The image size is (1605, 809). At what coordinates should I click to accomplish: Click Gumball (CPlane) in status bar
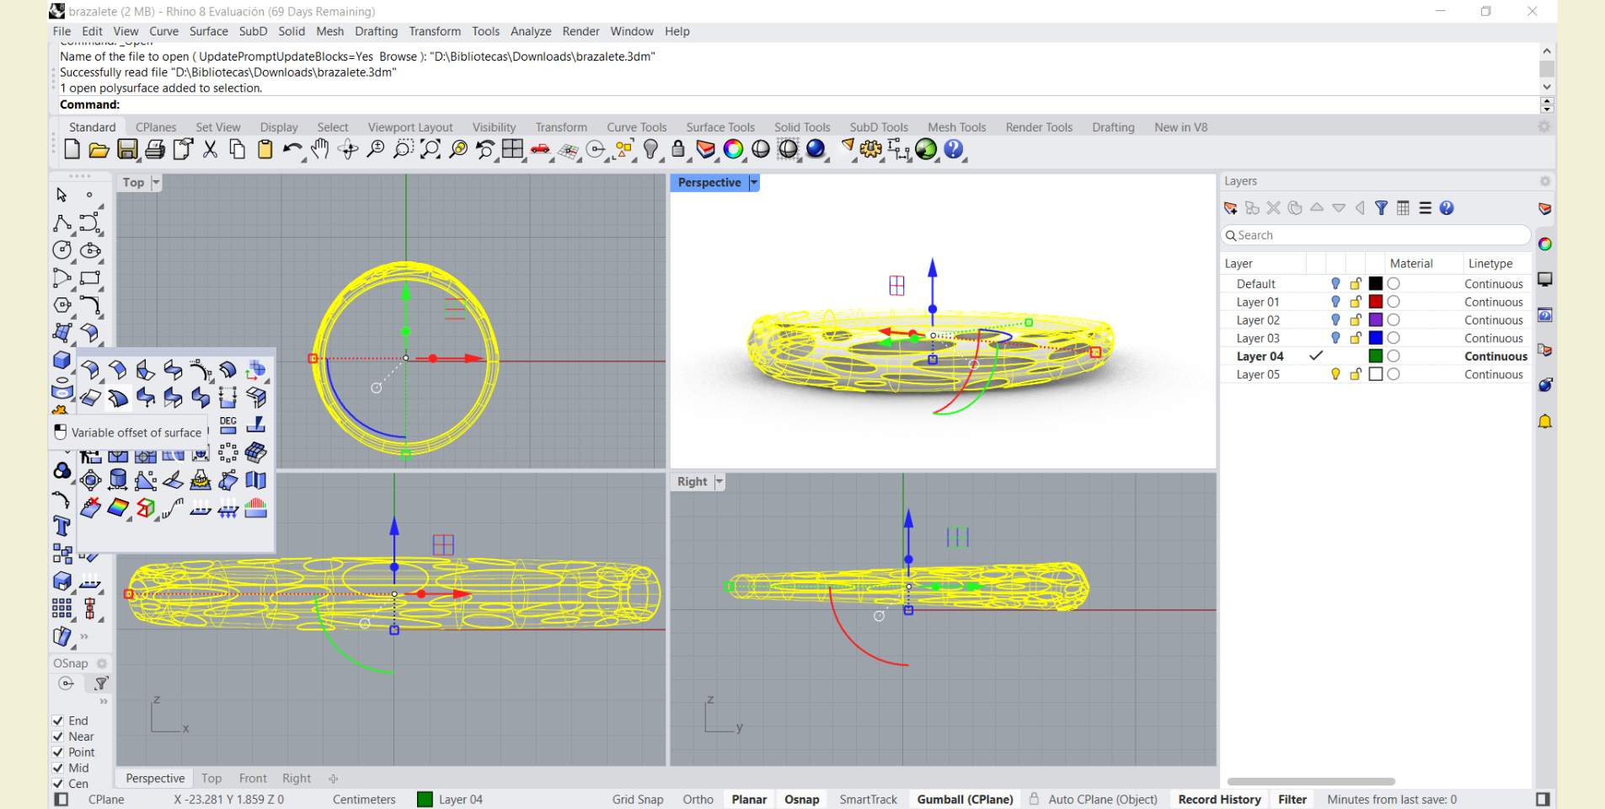point(966,800)
